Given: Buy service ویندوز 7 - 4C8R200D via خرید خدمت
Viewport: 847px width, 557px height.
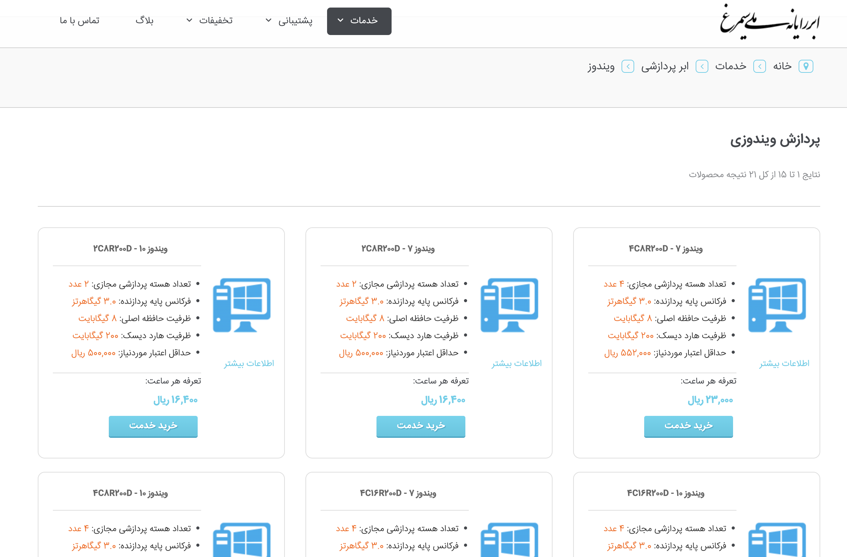Looking at the screenshot, I should [688, 426].
